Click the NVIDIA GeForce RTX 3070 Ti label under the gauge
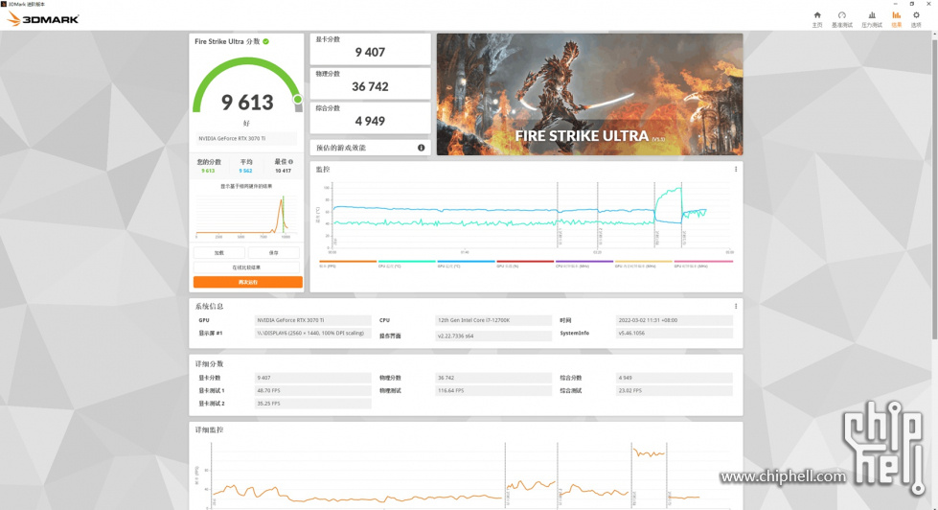 pos(246,138)
